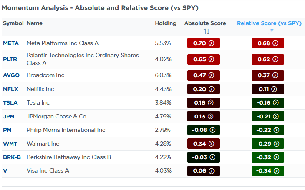Screen dimensions: 305x190
Task: Click JPM absolute score 0.13 badge
Action: point(203,116)
